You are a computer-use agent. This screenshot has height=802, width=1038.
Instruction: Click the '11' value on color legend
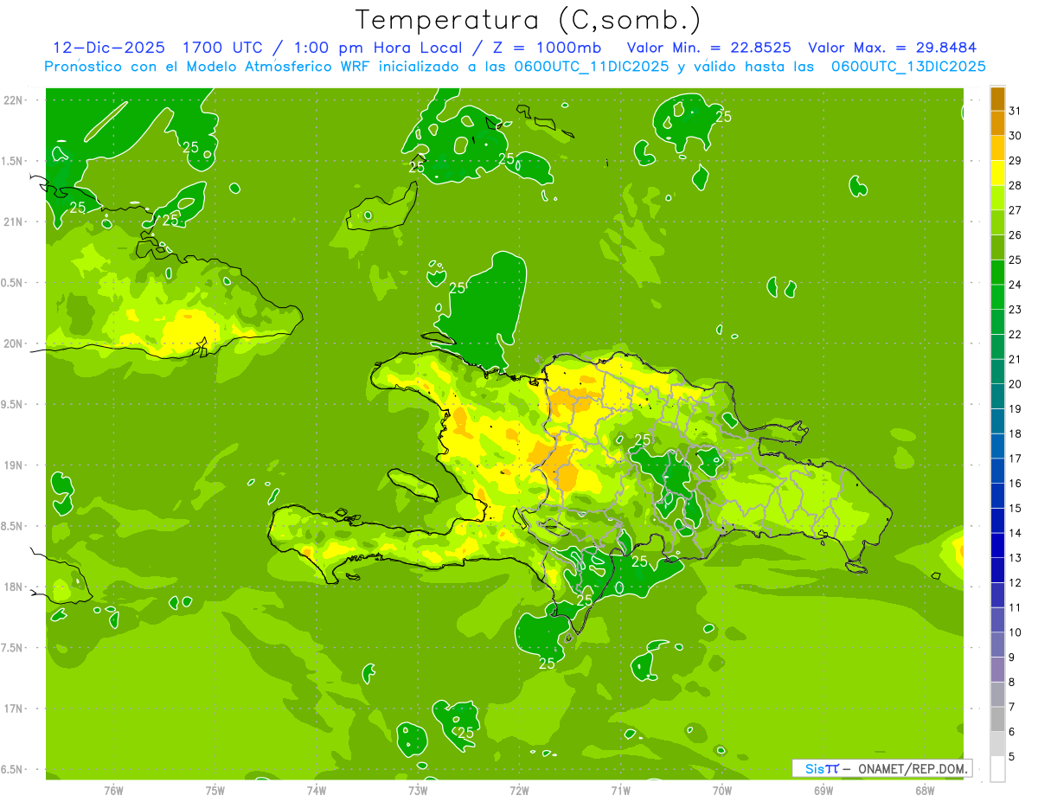pyautogui.click(x=1016, y=608)
